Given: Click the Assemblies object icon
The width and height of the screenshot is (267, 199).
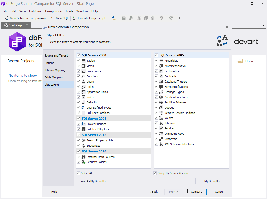Looking at the screenshot, I should 161,61.
